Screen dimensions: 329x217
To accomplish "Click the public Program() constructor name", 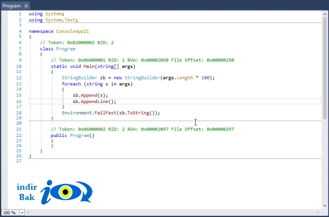I will pos(80,135).
